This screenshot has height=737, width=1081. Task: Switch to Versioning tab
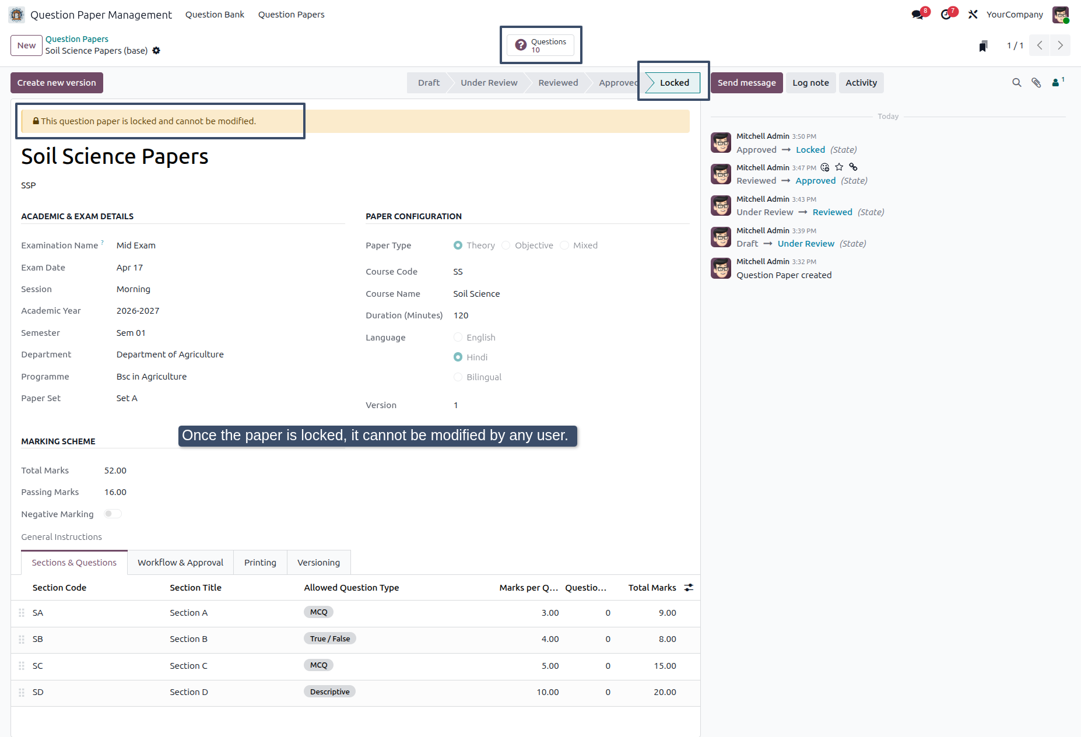[318, 563]
